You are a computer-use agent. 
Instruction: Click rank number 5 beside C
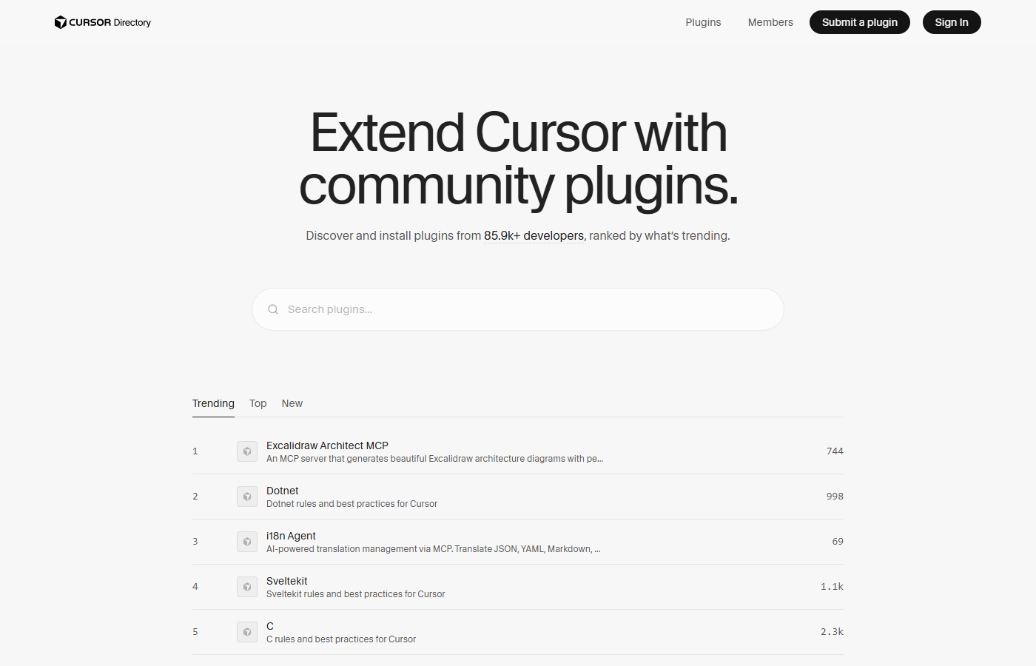195,632
